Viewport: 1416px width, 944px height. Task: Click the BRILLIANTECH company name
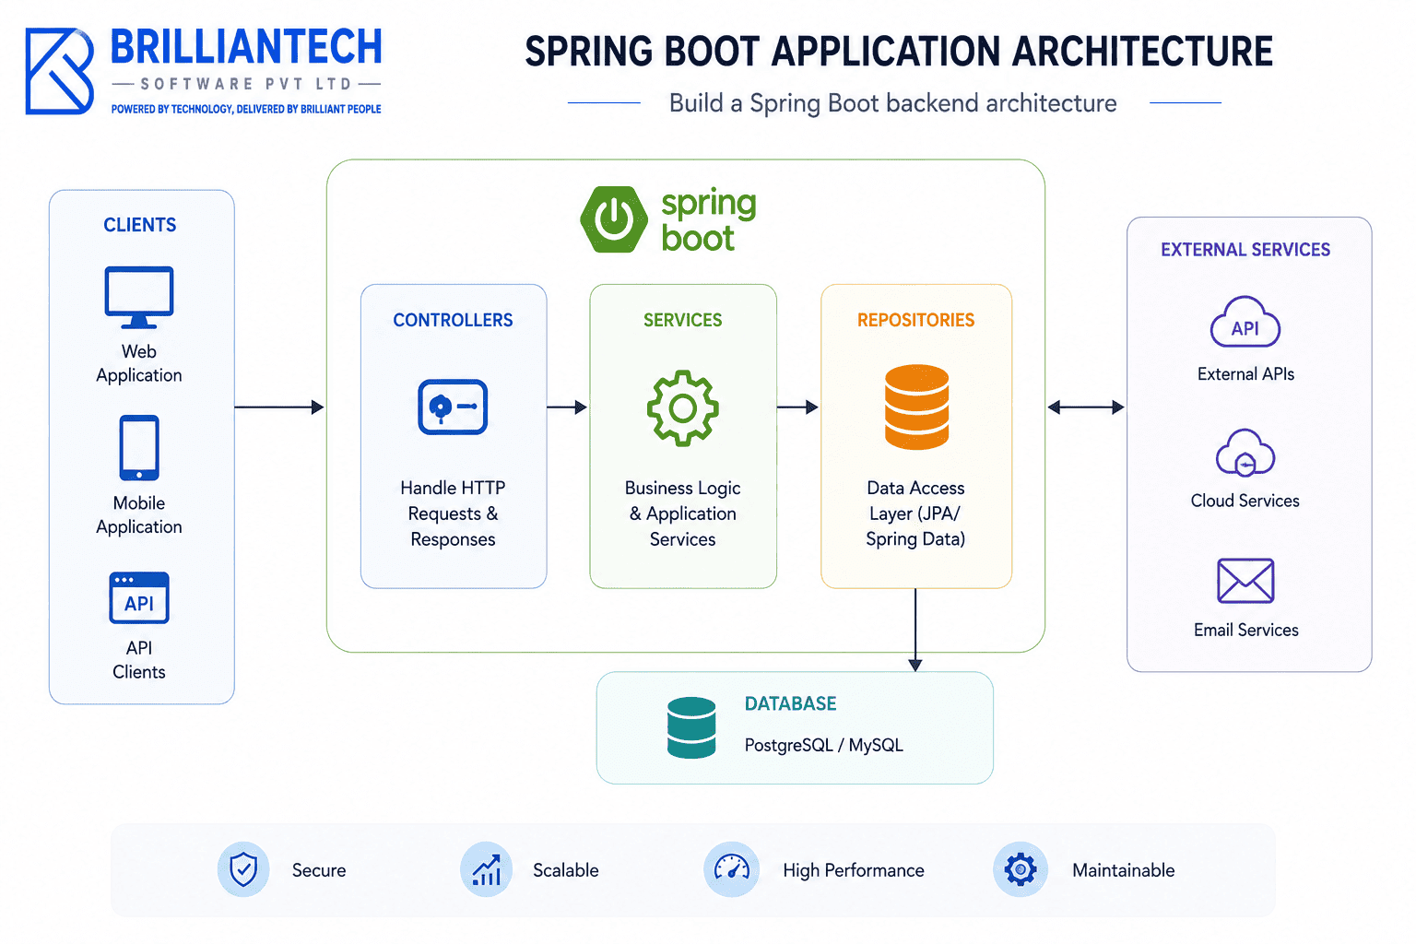point(246,47)
